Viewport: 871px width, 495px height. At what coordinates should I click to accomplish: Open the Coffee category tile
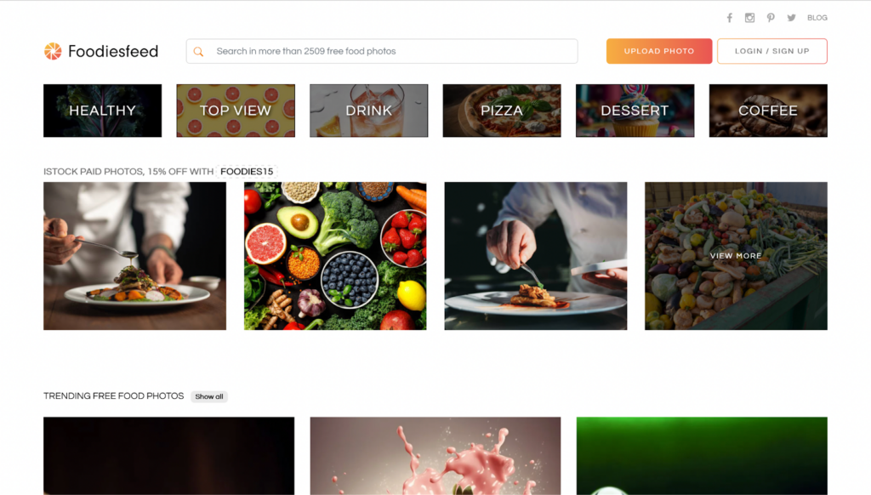[x=768, y=111]
